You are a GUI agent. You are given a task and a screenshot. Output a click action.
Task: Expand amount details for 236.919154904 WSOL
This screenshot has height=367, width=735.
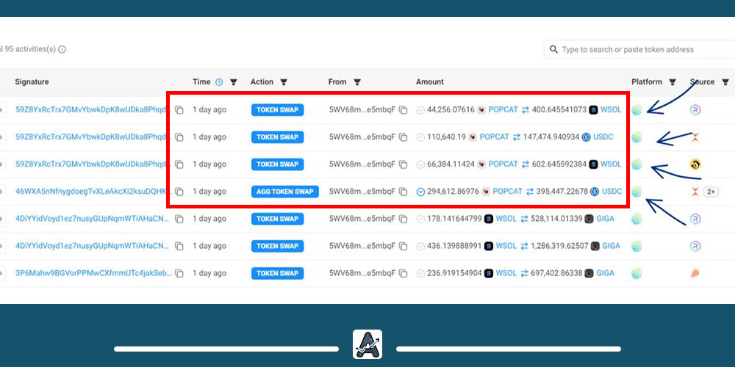pos(420,273)
